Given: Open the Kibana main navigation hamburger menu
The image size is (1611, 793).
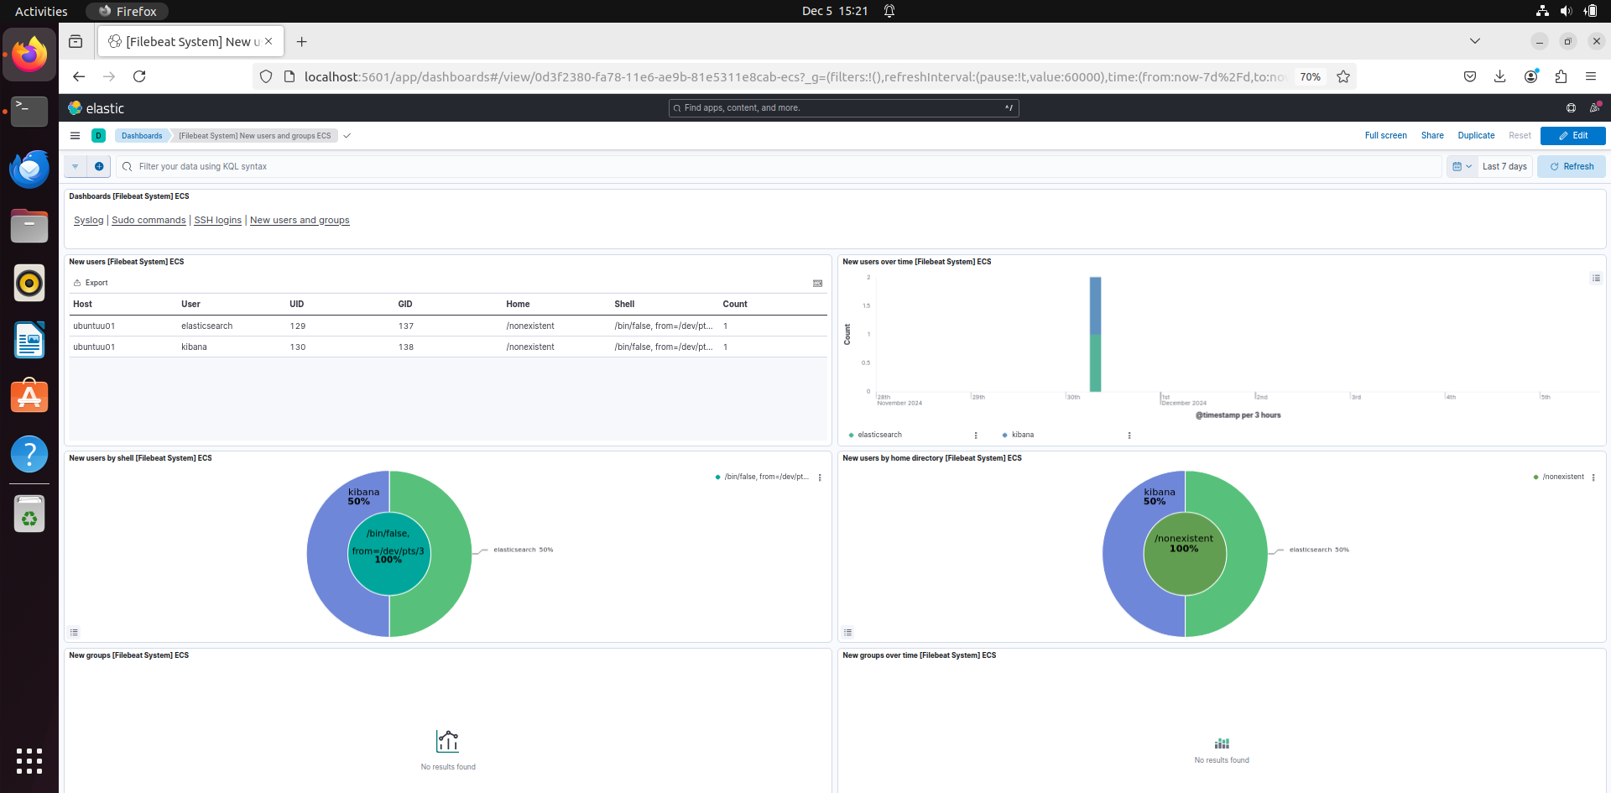Looking at the screenshot, I should pos(75,135).
